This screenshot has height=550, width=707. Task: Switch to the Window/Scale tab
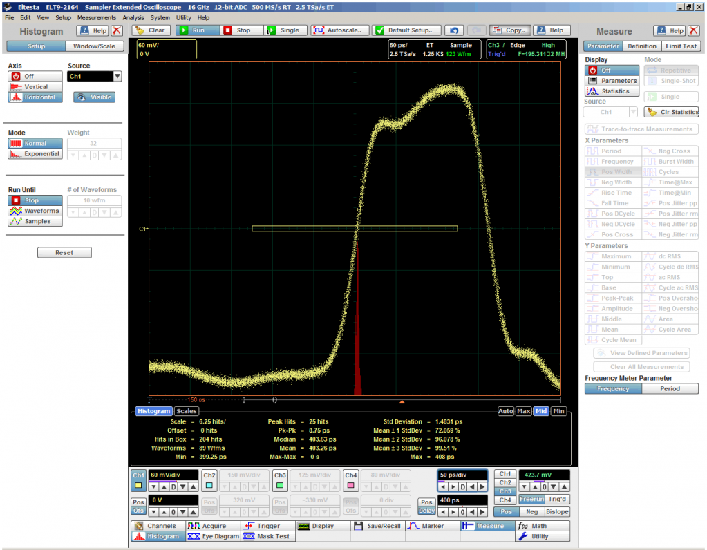pyautogui.click(x=95, y=46)
